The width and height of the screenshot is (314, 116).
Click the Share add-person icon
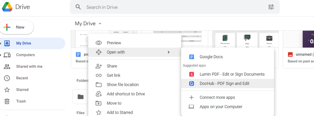[98, 66]
